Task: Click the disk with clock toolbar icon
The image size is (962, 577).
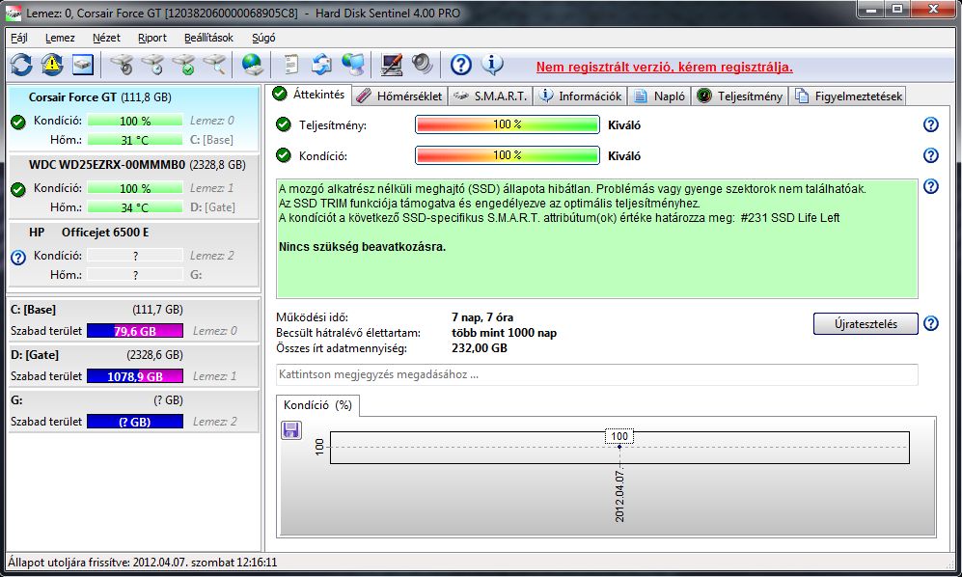Action: (152, 64)
